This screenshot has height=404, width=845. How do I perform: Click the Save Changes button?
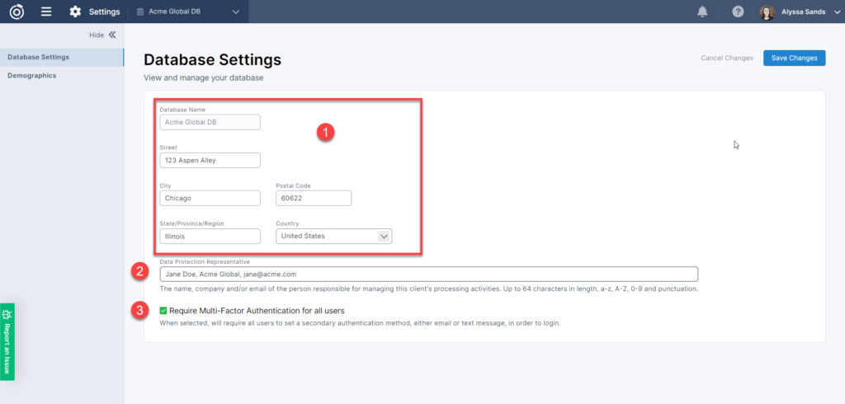click(x=794, y=58)
